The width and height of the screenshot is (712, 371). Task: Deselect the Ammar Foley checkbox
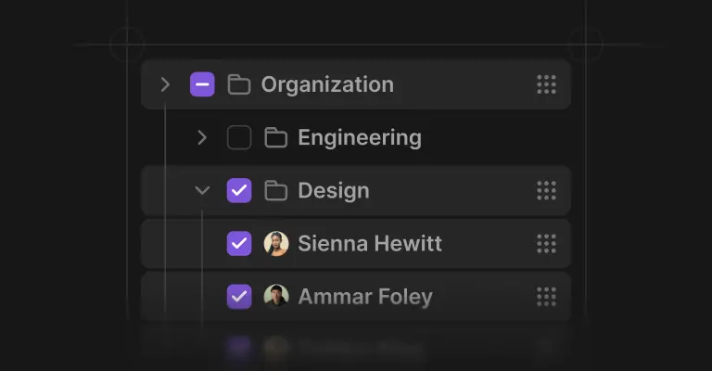pos(239,297)
